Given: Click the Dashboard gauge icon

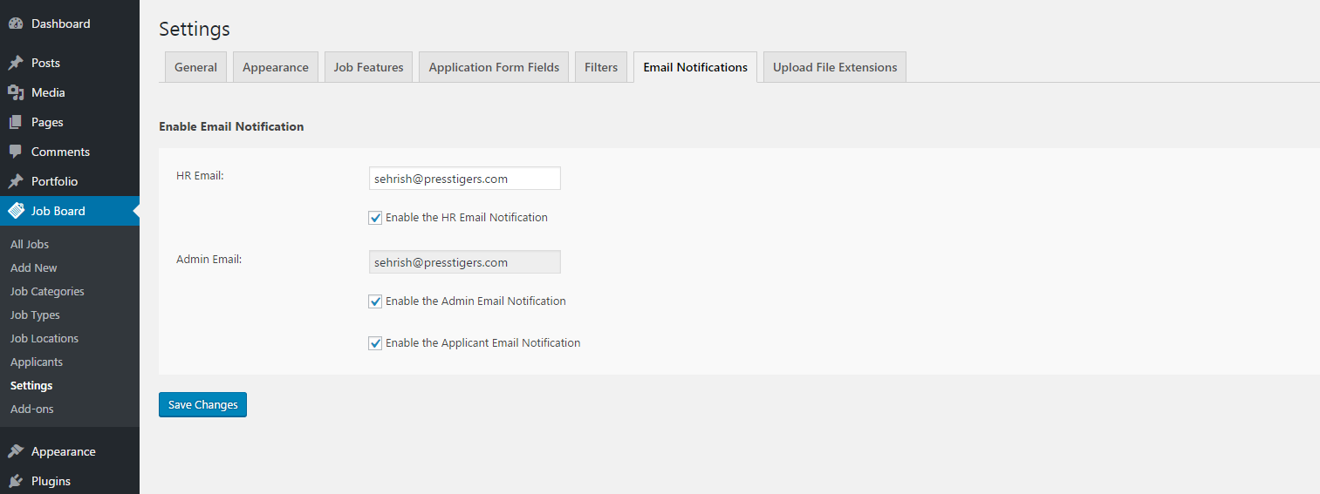Looking at the screenshot, I should (x=16, y=24).
